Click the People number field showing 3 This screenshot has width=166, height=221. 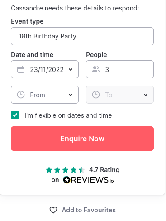pos(120,69)
